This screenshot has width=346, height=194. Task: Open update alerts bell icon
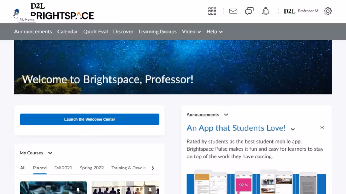coord(265,11)
